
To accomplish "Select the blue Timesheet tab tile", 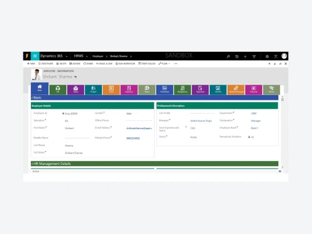I will (x=165, y=90).
